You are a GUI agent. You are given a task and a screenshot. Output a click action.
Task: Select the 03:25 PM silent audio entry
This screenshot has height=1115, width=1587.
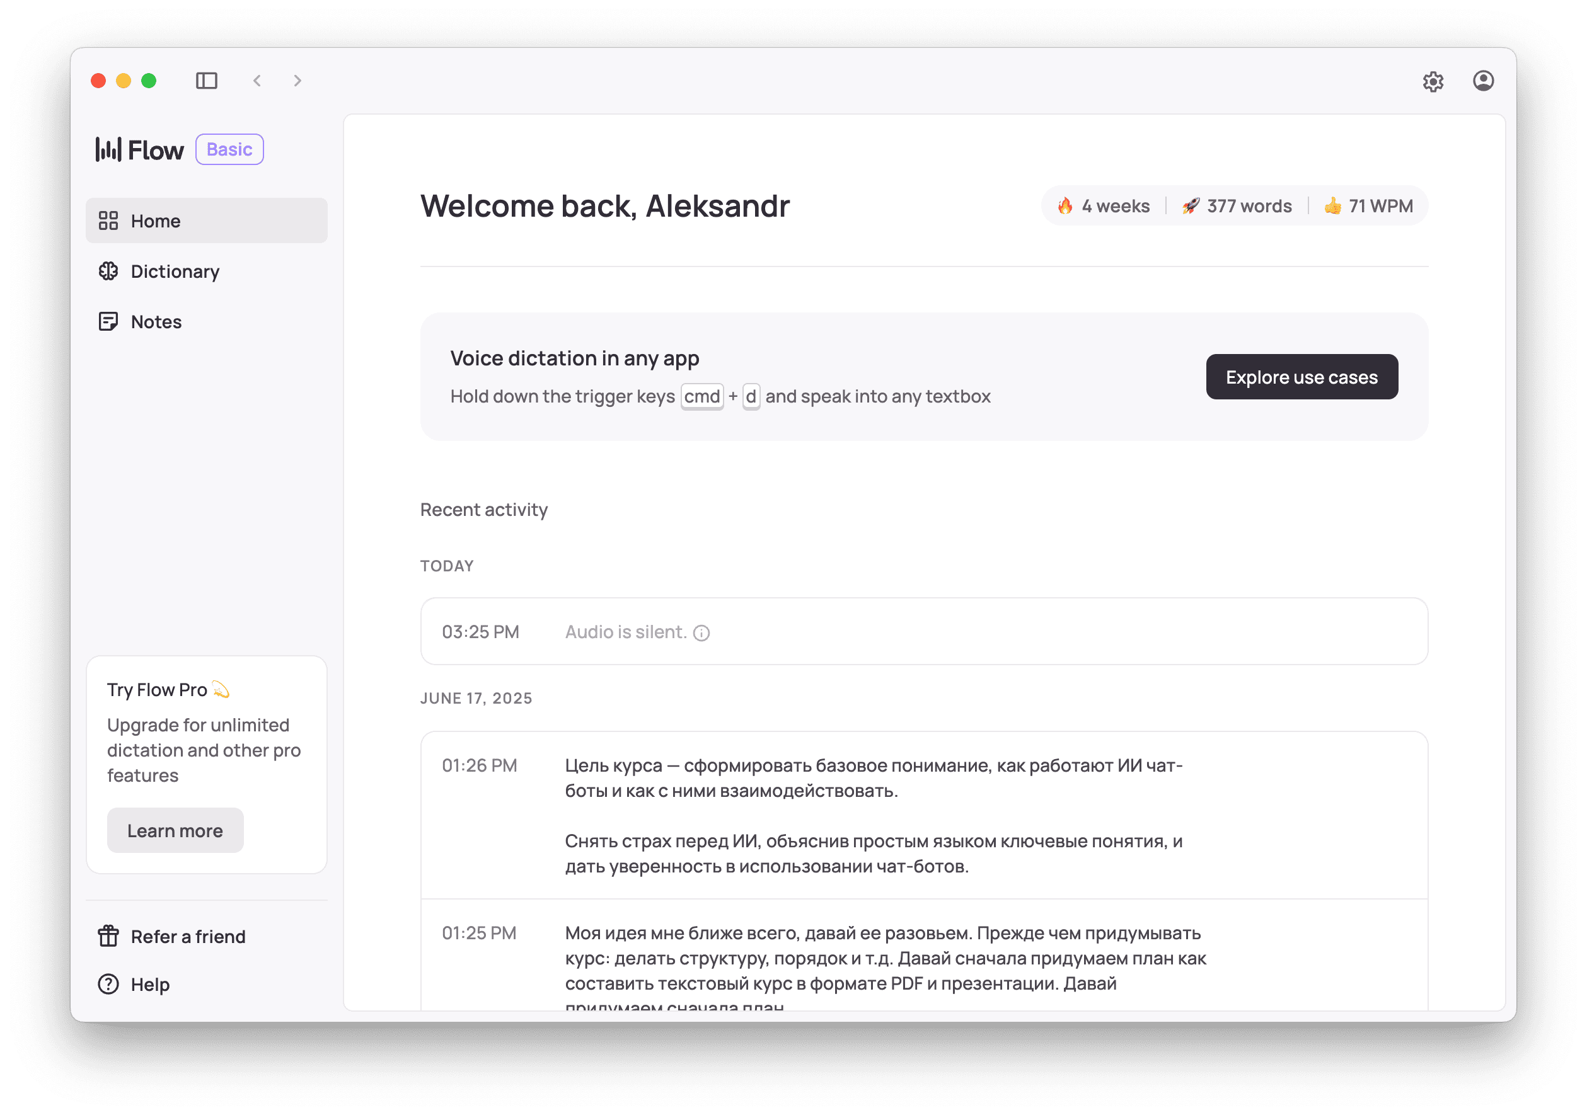pos(923,631)
